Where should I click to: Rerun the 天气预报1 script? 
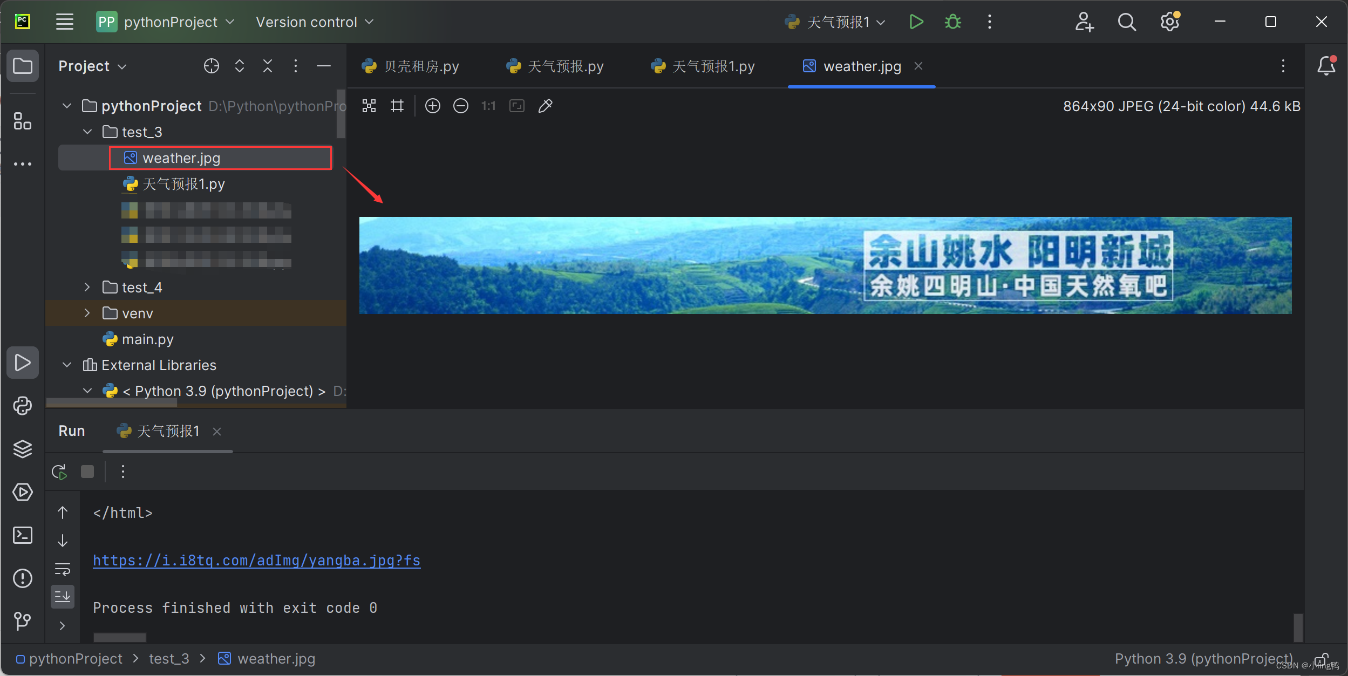tap(58, 471)
